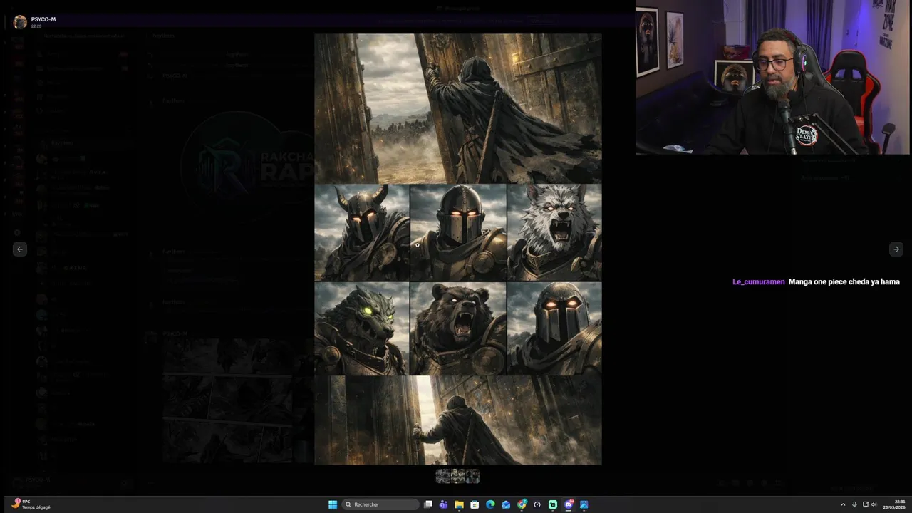This screenshot has width=912, height=513.
Task: Open File Explorer from the taskbar
Action: (x=459, y=504)
